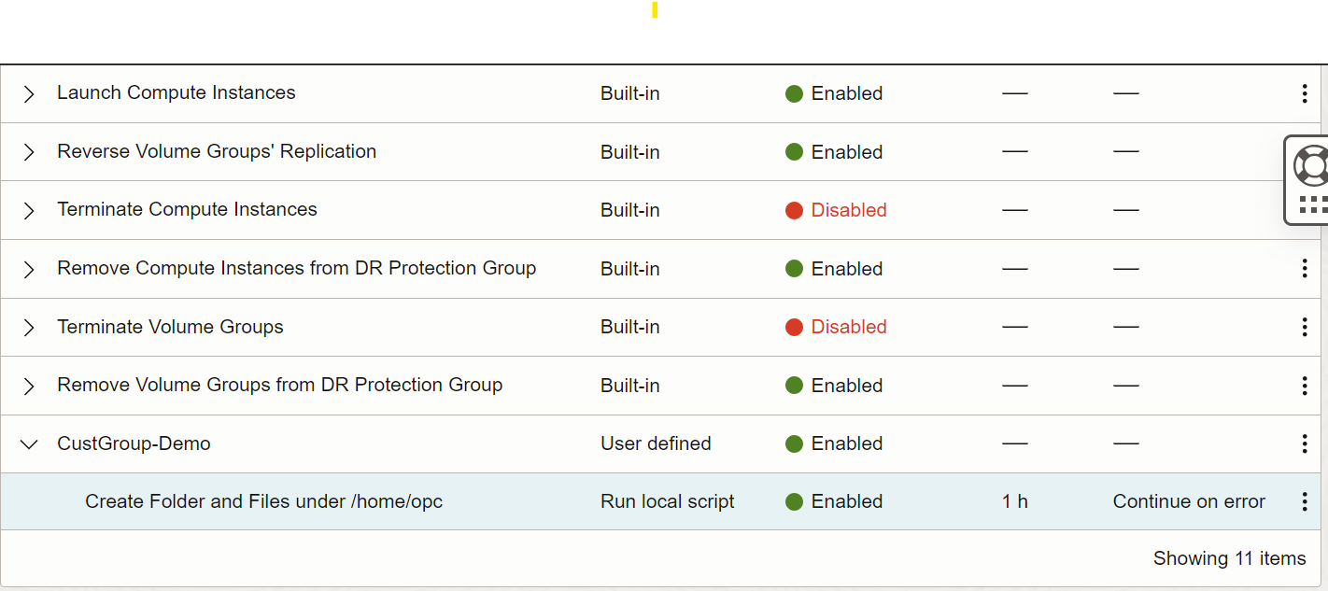Open actions menu for Remove Compute Instances row
Image resolution: width=1328 pixels, height=591 pixels.
1304,268
